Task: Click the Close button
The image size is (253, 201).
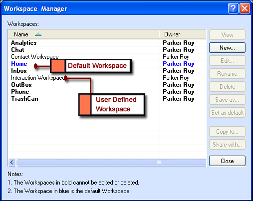Action: (227, 161)
